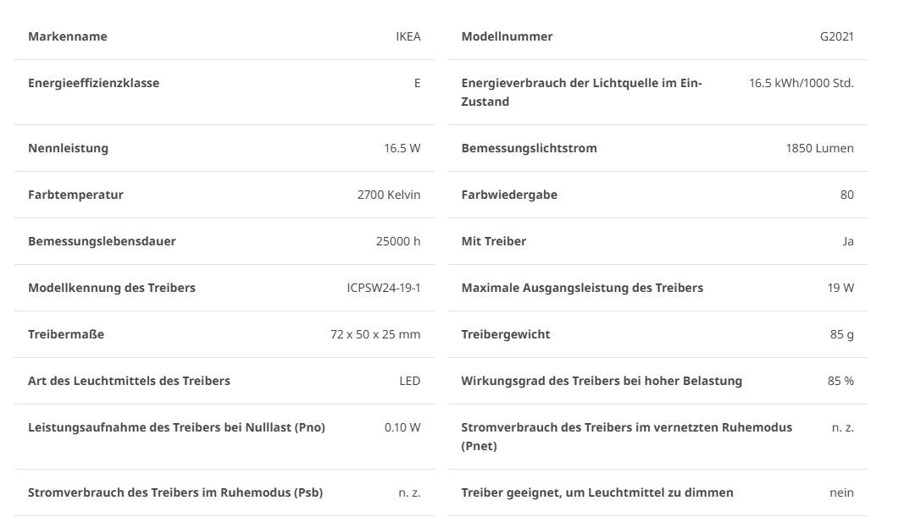This screenshot has width=904, height=517.
Task: Click the Energieeffizienzklasse label
Action: (x=93, y=83)
